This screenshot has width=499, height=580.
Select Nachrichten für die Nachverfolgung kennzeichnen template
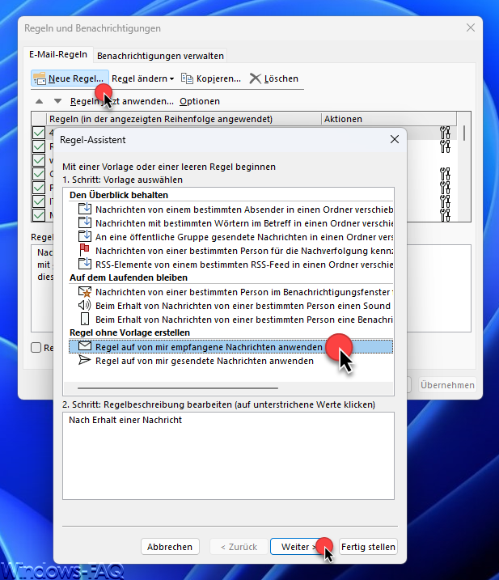pyautogui.click(x=231, y=251)
